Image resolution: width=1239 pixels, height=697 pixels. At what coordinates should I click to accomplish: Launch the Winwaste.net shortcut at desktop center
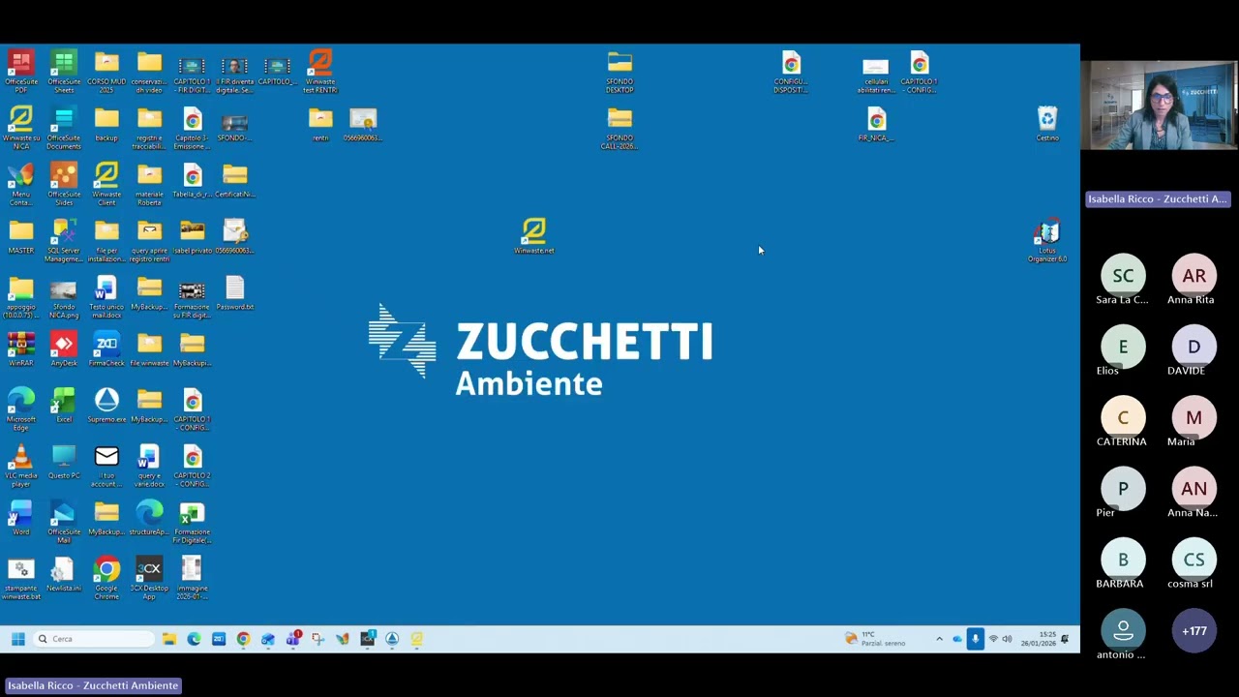(x=533, y=237)
